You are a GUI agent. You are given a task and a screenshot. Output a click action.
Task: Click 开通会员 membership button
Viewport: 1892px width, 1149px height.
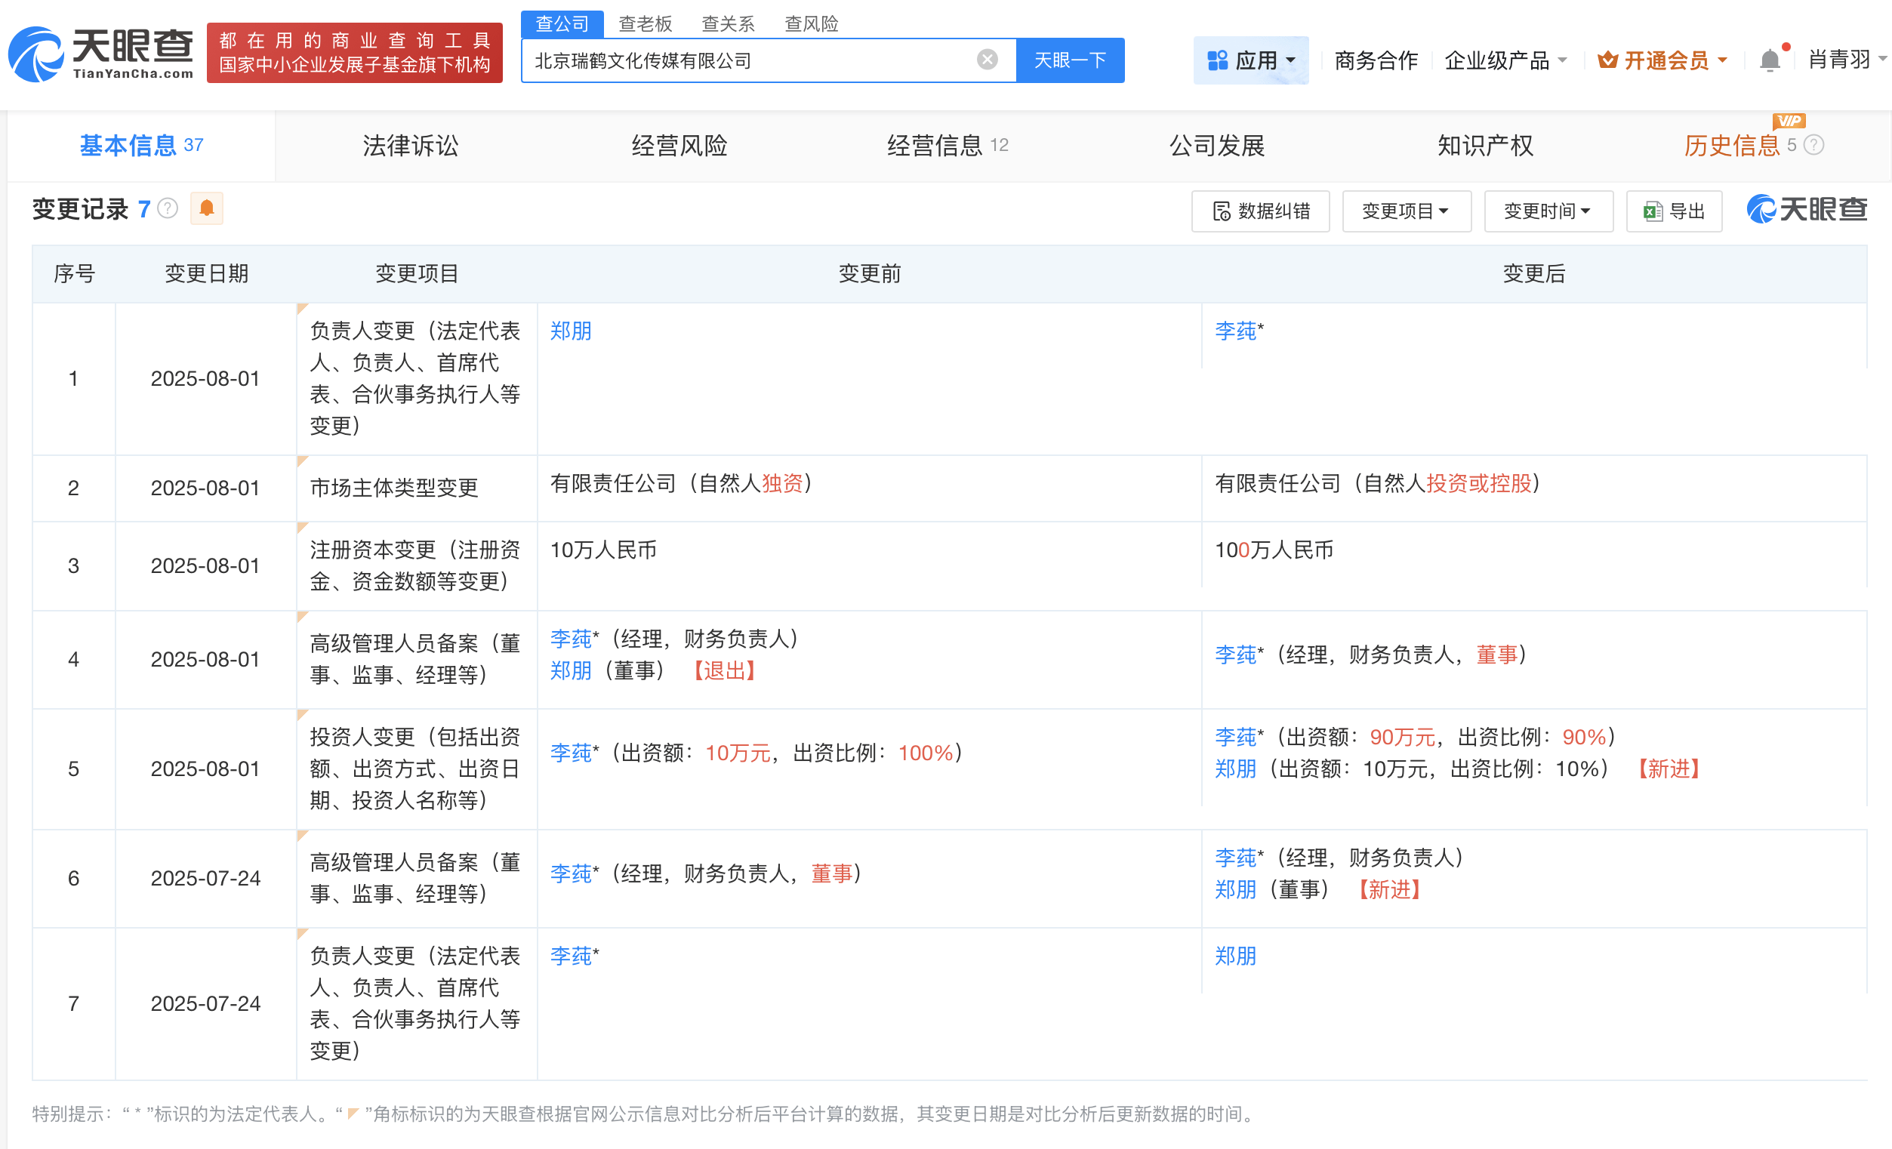1663,60
